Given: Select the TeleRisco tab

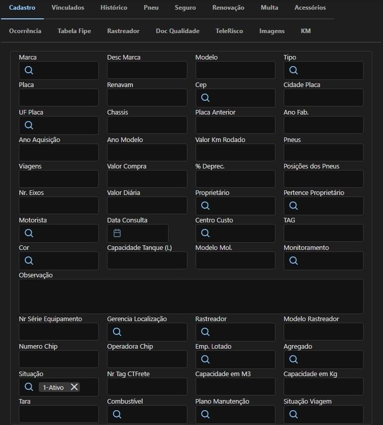Looking at the screenshot, I should tap(229, 31).
